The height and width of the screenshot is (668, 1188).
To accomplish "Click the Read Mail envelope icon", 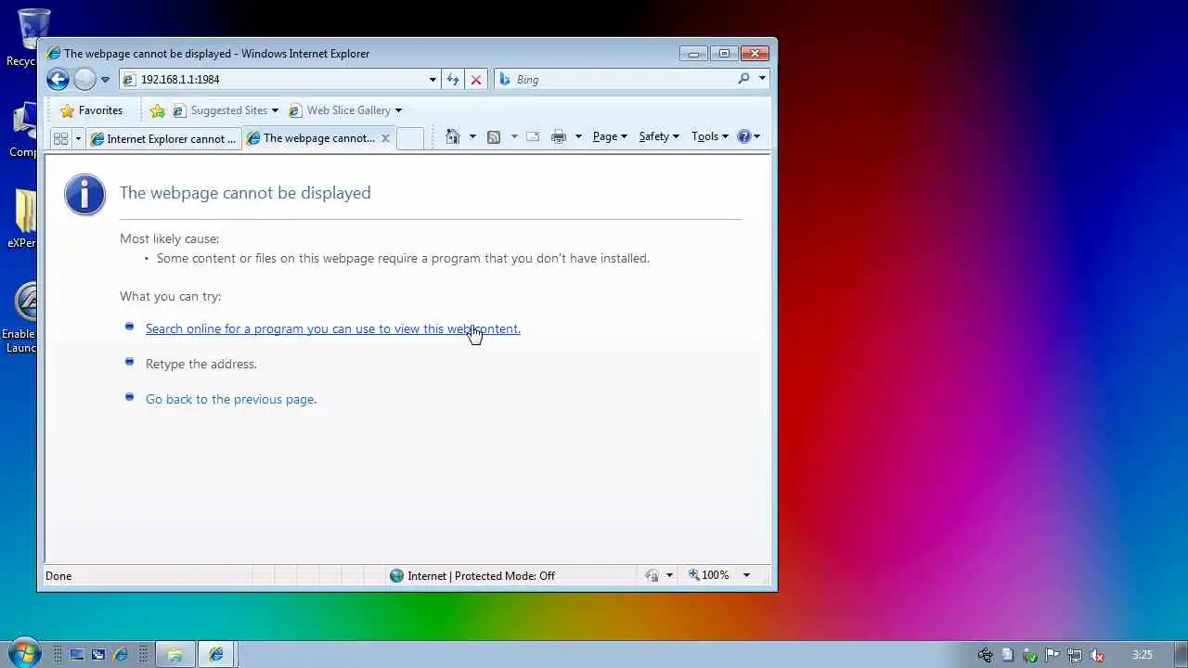I will 533,136.
